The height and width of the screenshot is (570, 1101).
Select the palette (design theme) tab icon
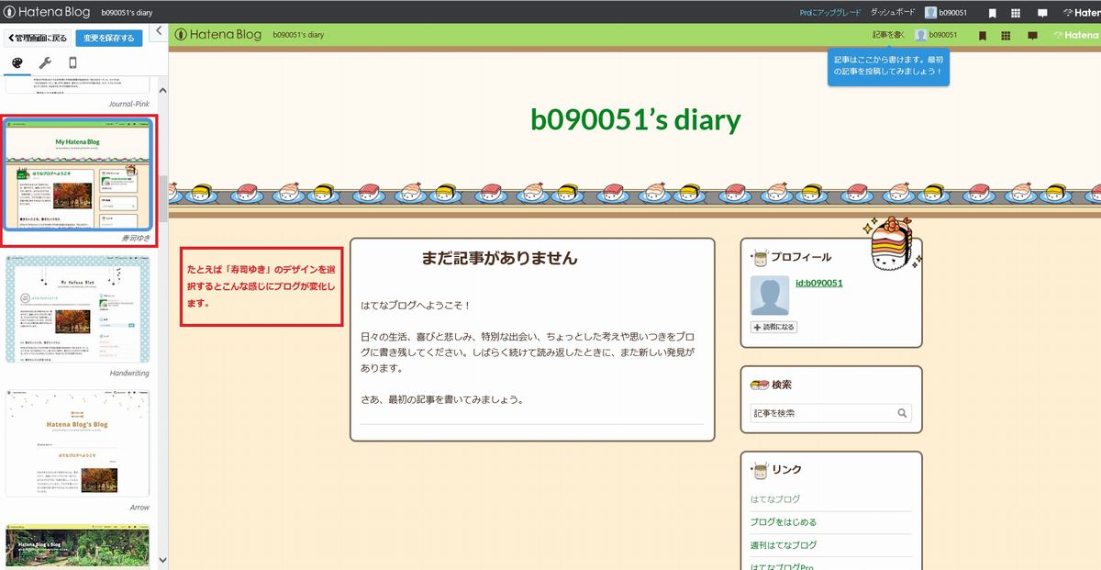click(x=16, y=62)
